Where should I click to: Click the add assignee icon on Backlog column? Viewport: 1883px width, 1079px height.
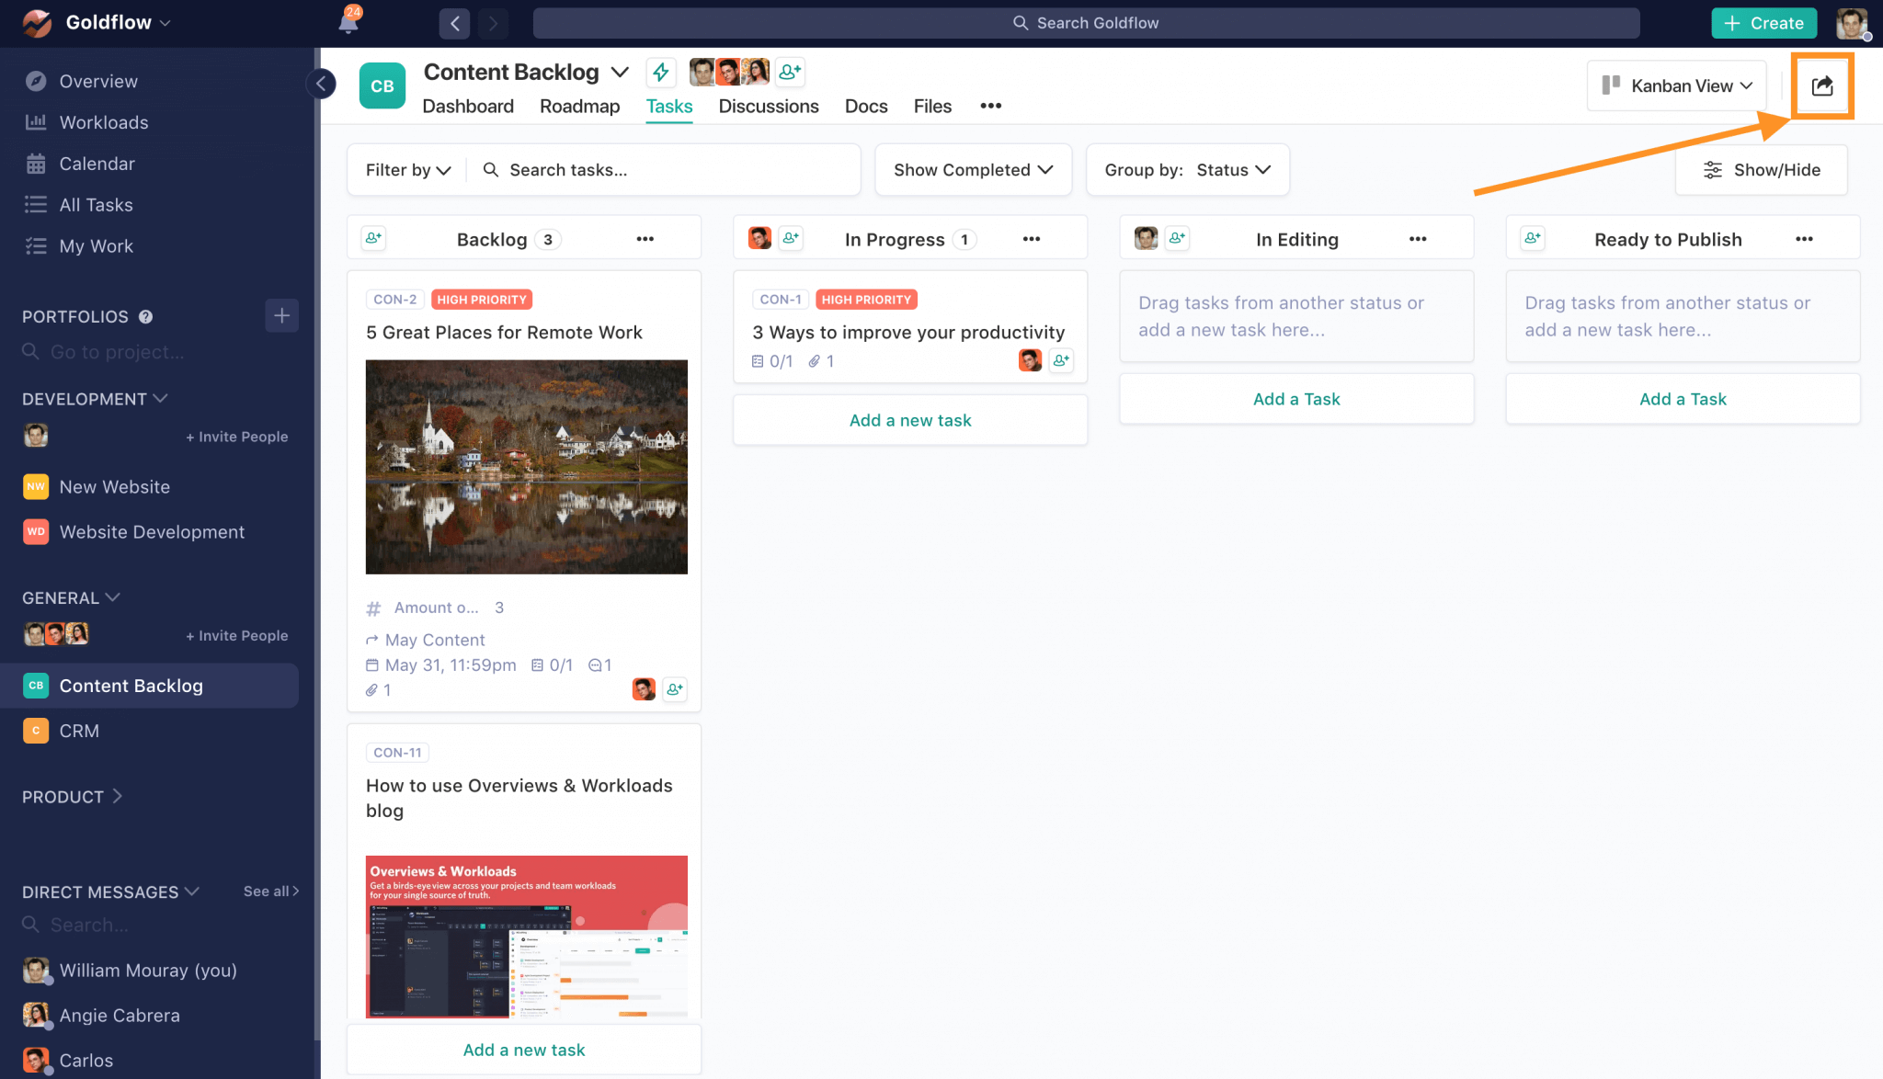372,237
